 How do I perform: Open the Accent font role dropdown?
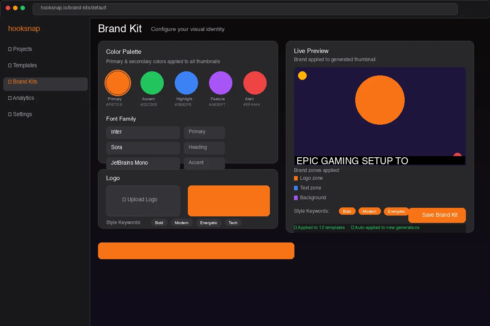pos(204,163)
